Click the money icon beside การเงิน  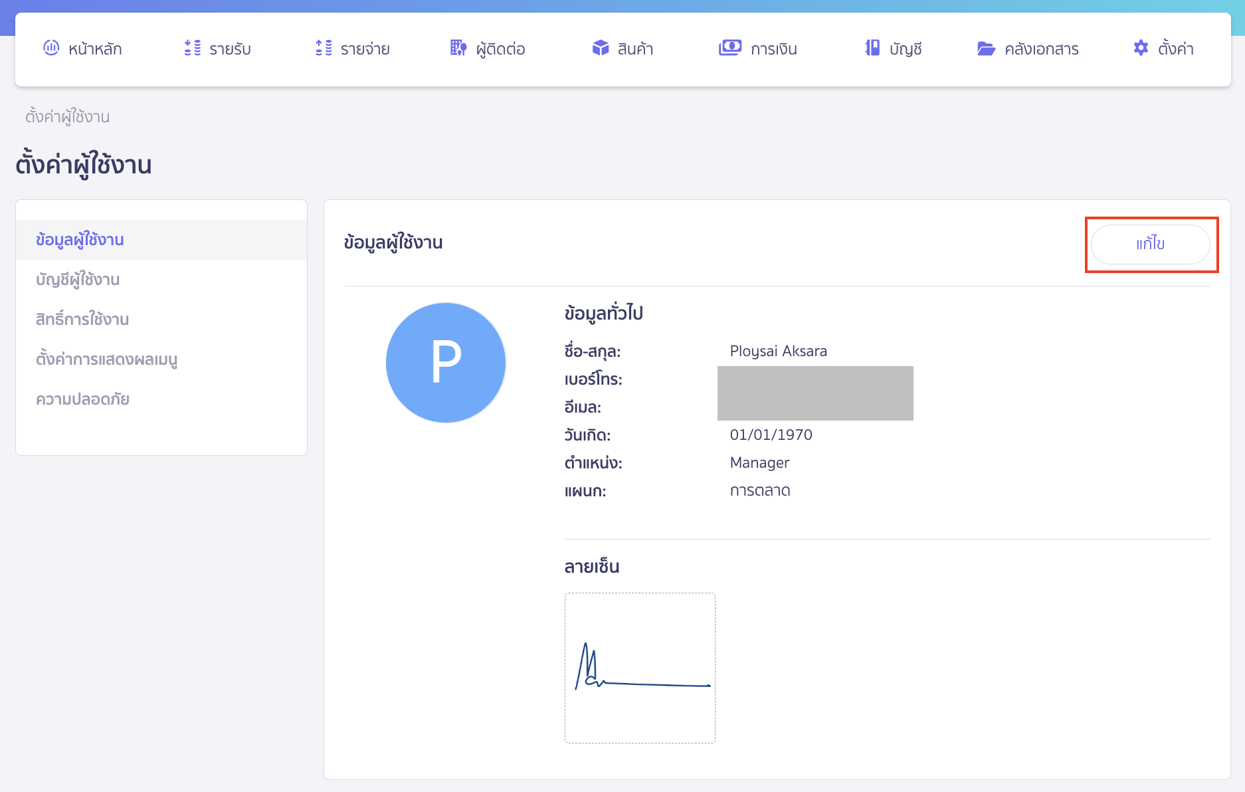tap(729, 48)
